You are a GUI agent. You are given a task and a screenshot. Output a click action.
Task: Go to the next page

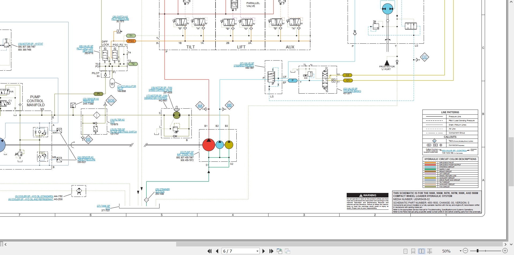(263, 251)
